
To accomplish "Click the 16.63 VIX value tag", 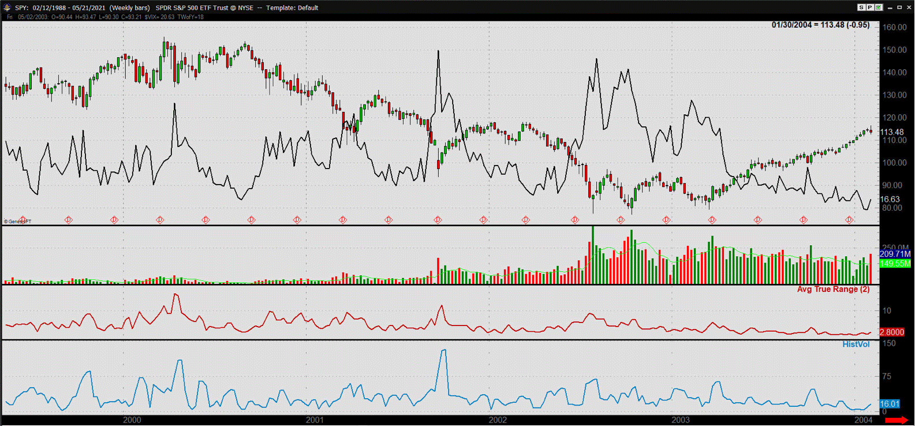I will (890, 200).
